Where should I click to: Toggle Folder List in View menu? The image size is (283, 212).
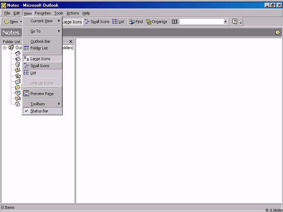[39, 48]
